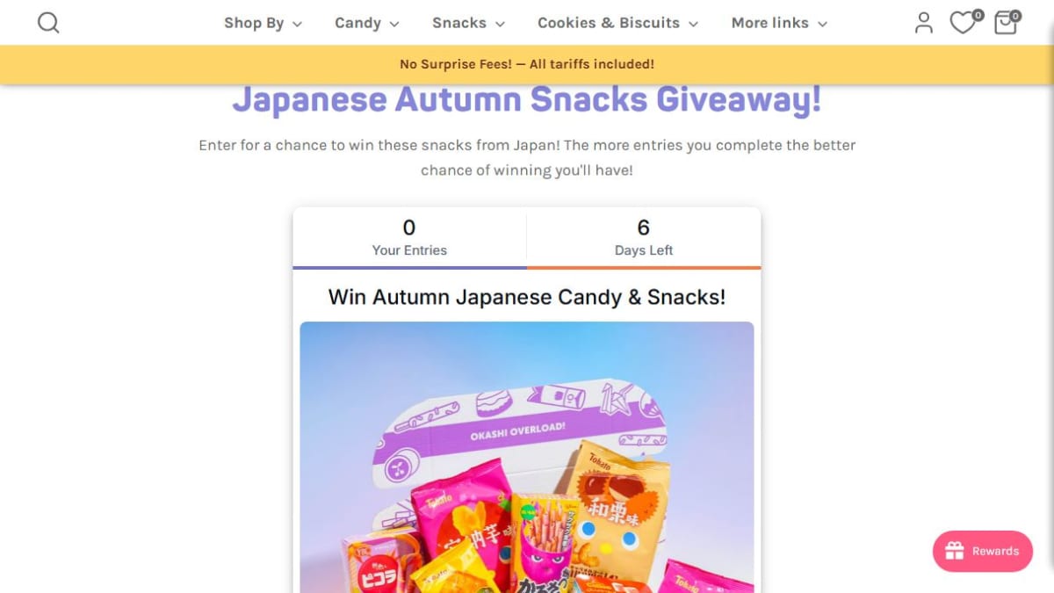Open the search magnifier icon
Viewport: 1054px width, 593px height.
click(48, 23)
